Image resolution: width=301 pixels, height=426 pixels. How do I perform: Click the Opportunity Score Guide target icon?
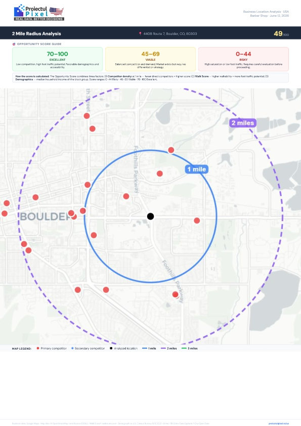[14, 44]
